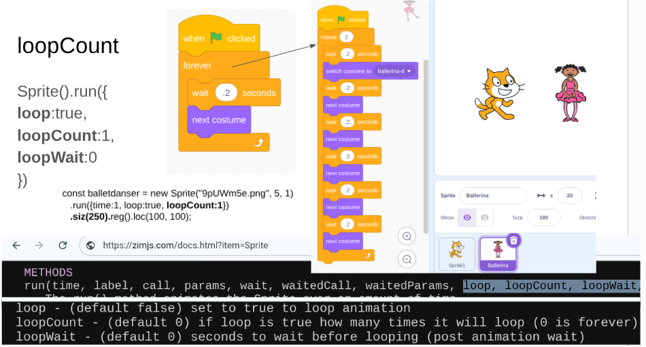
Task: Click the zoom in magnifier icon
Action: coord(407,236)
